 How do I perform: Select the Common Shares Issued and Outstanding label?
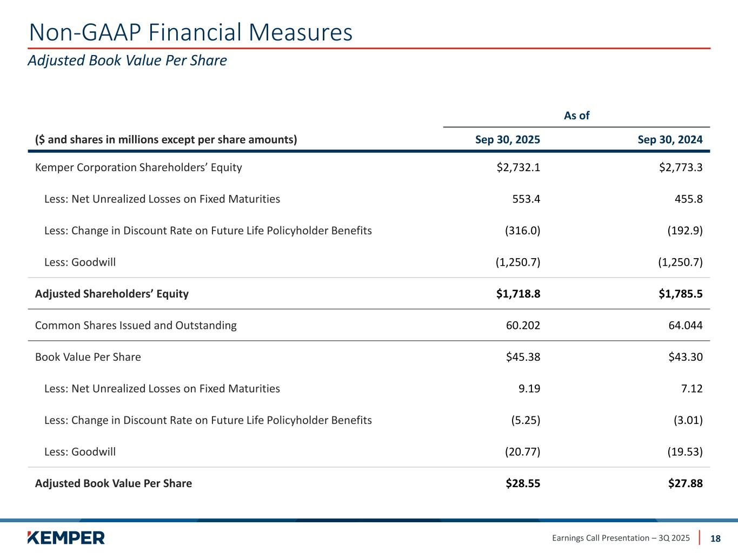136,326
